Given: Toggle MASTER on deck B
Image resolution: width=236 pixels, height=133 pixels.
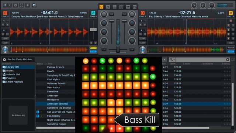Looking at the screenshot, I should (230, 48).
